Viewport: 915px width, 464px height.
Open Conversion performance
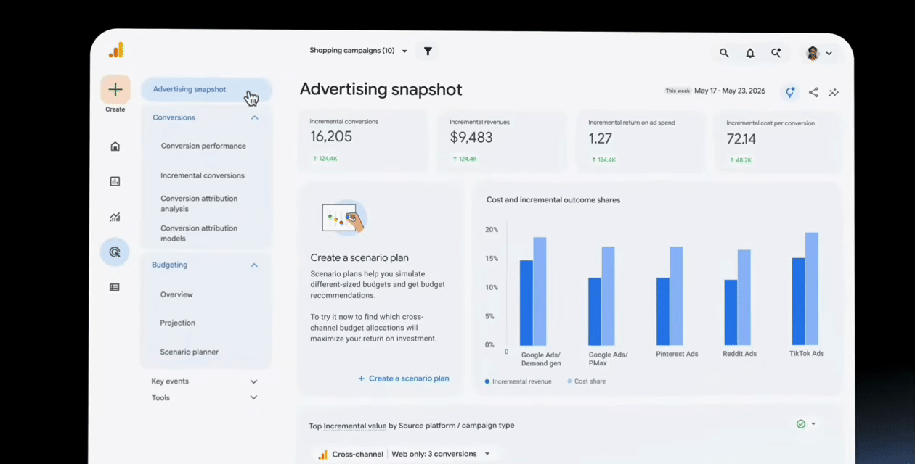coord(203,146)
